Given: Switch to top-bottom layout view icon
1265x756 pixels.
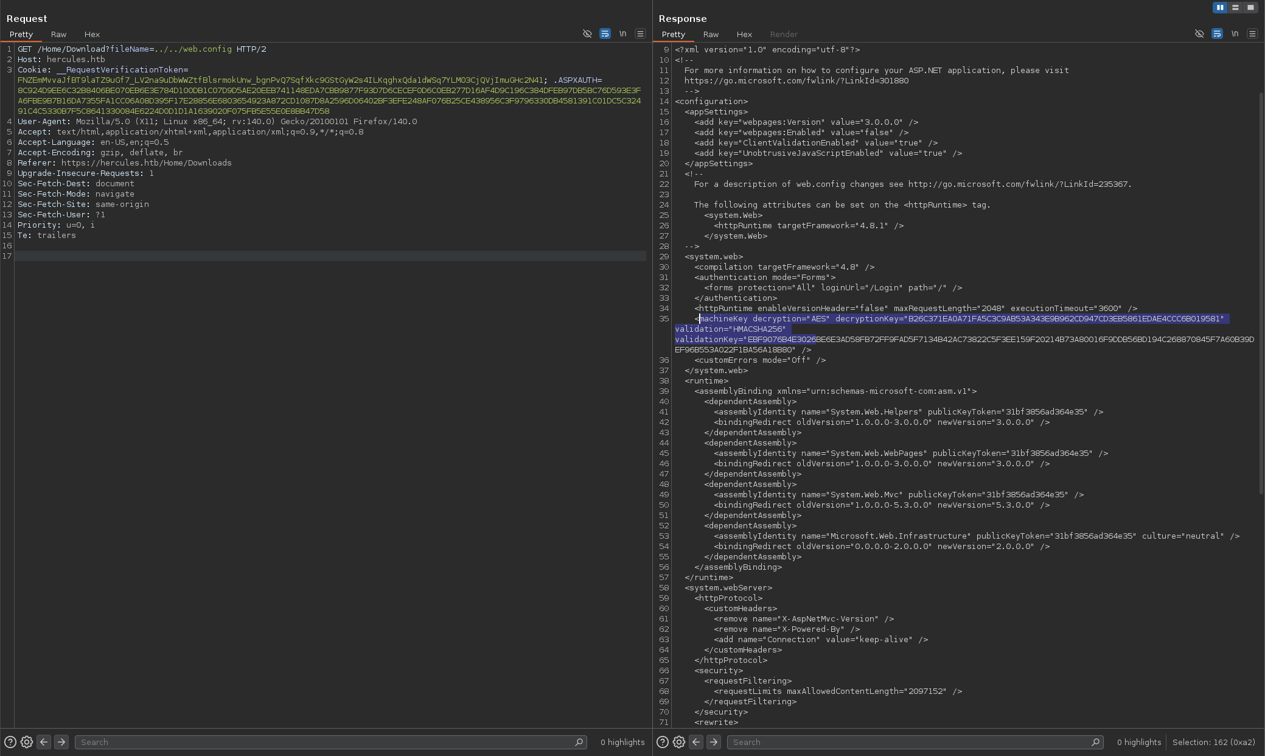Looking at the screenshot, I should [1235, 7].
